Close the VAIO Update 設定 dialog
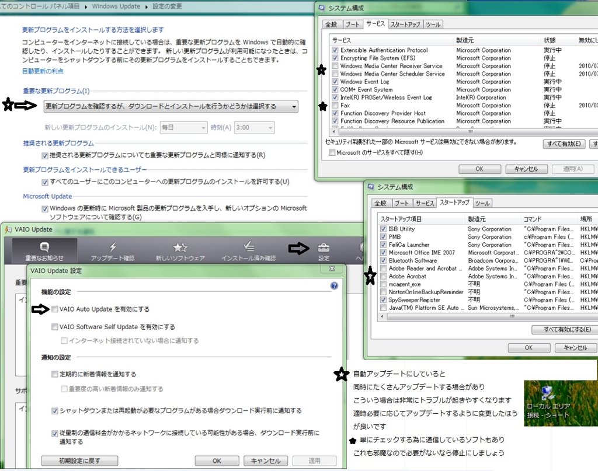Screen dimensions: 598x471 [331, 268]
